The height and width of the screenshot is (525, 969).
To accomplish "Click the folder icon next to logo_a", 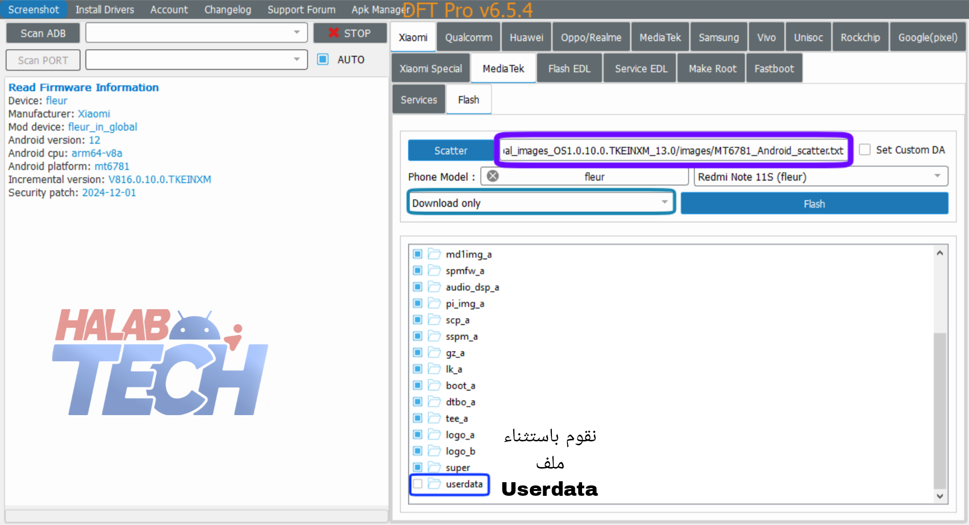I will pos(434,435).
